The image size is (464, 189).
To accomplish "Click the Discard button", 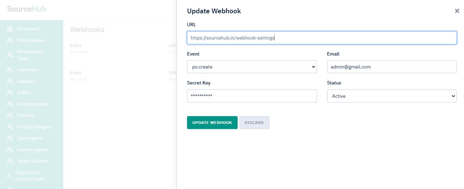I will 254,123.
